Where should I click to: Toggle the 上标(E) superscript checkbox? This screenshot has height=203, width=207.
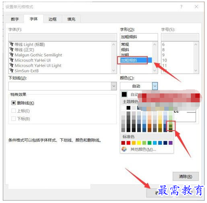tap(13, 111)
